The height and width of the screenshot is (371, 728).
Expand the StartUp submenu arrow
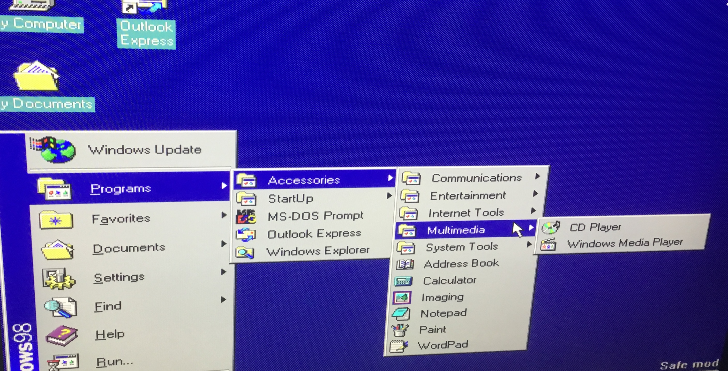point(389,195)
